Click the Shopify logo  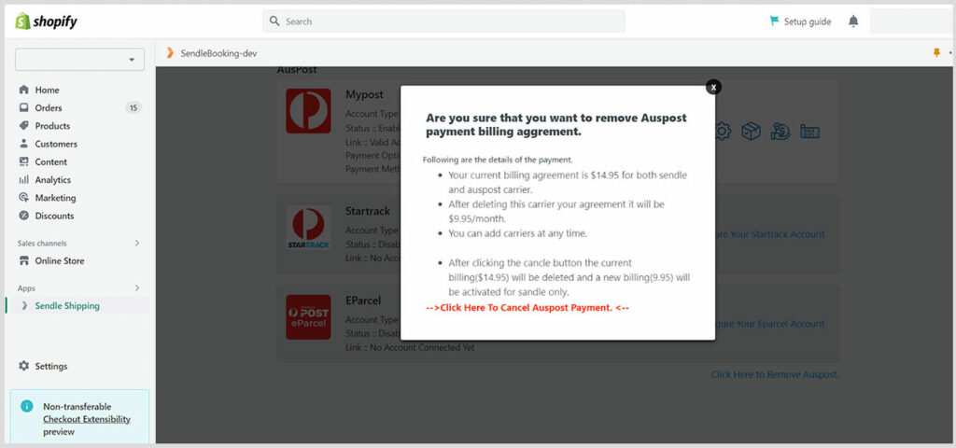click(47, 21)
